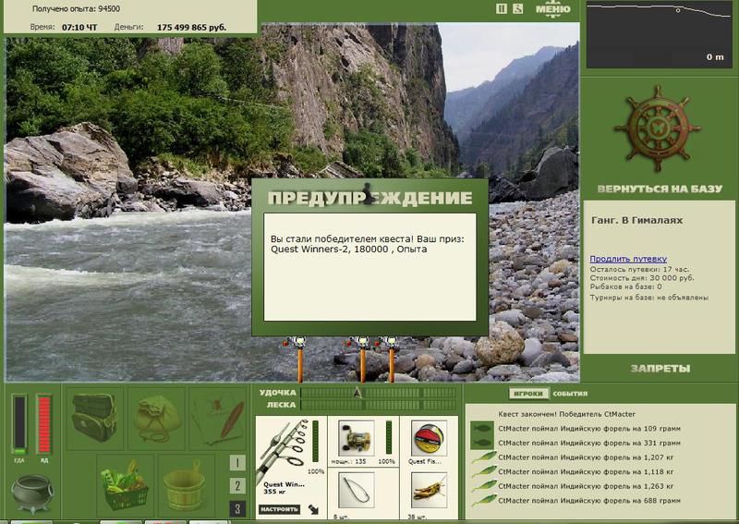Click the rod capacity label 355 кг
739x524 pixels.
273,492
